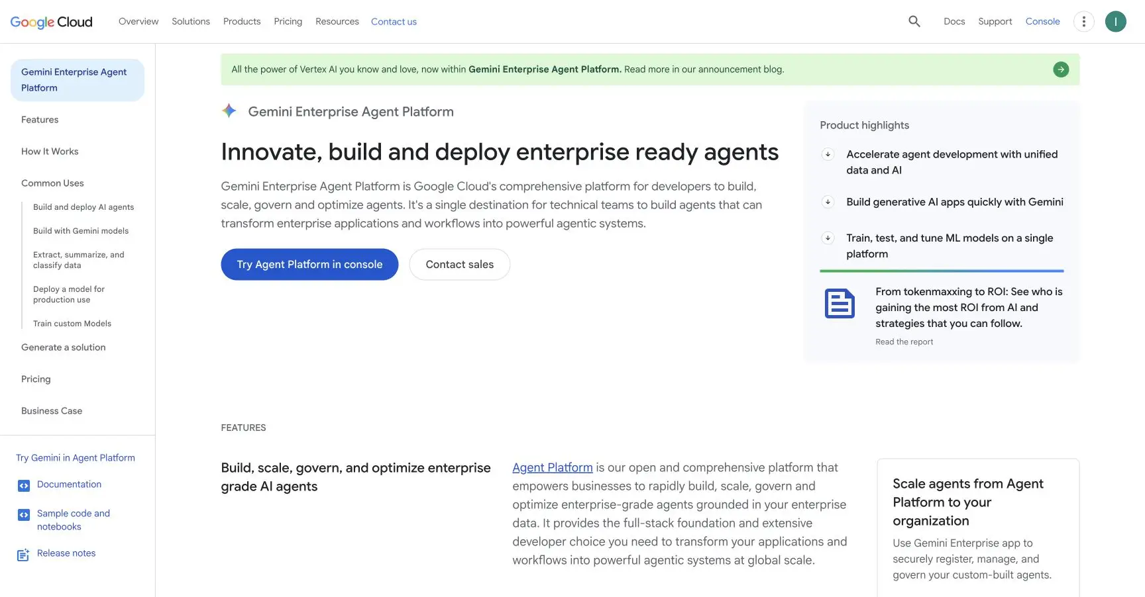This screenshot has height=597, width=1145.
Task: Click the Contact sales button
Action: coord(460,264)
